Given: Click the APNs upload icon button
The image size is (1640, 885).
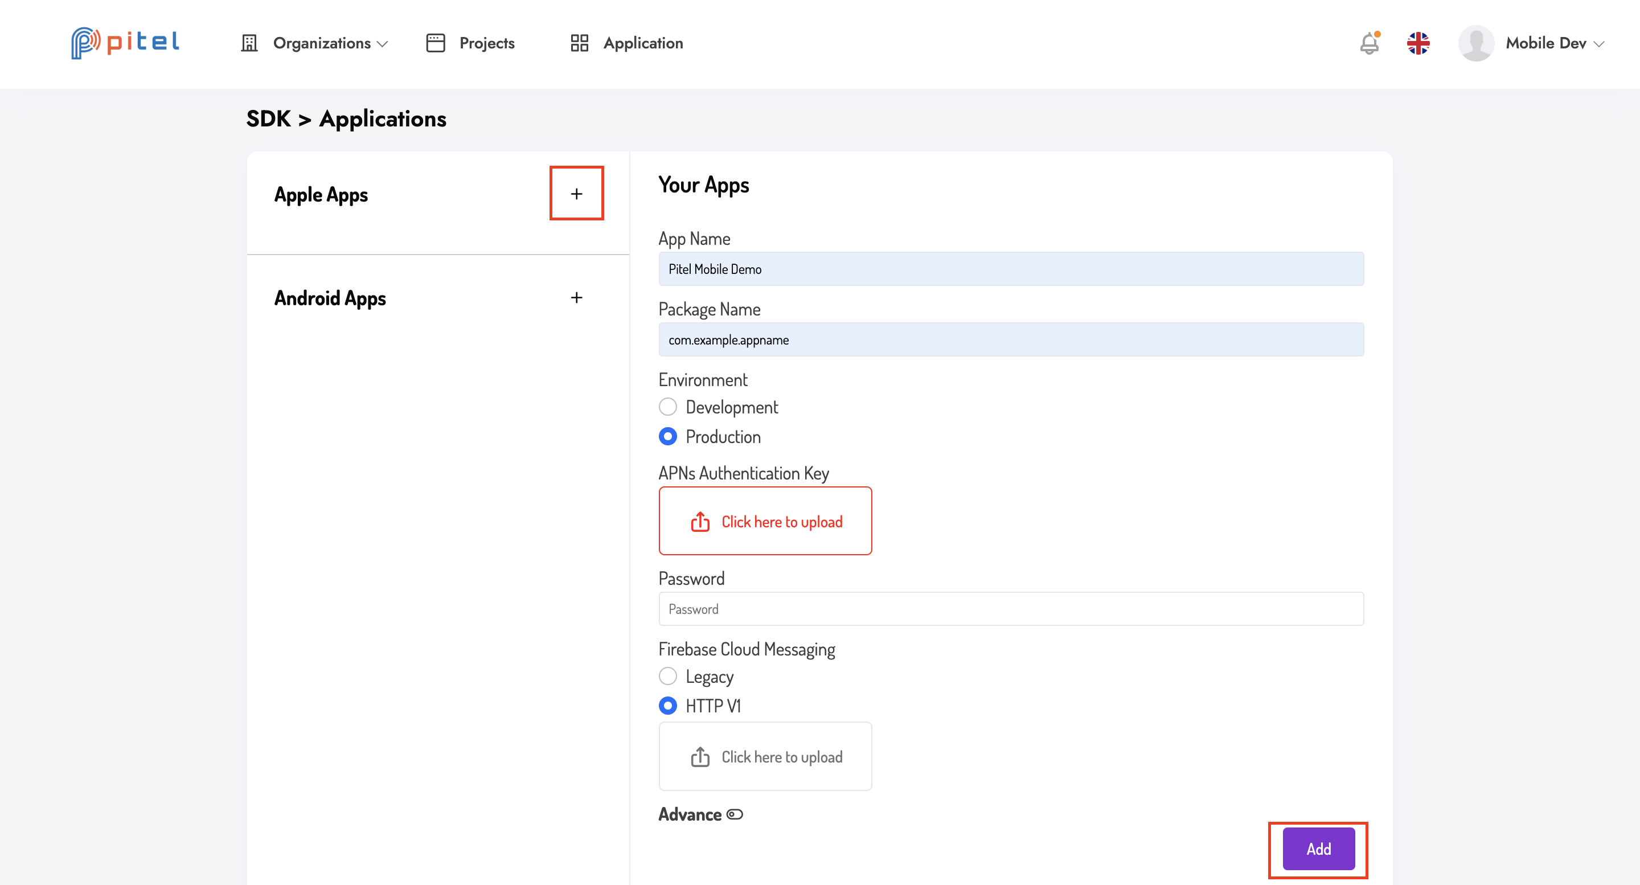Looking at the screenshot, I should coord(698,521).
